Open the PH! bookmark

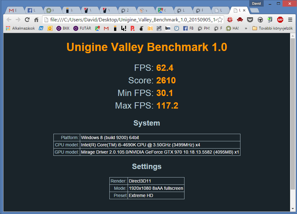tap(204, 28)
